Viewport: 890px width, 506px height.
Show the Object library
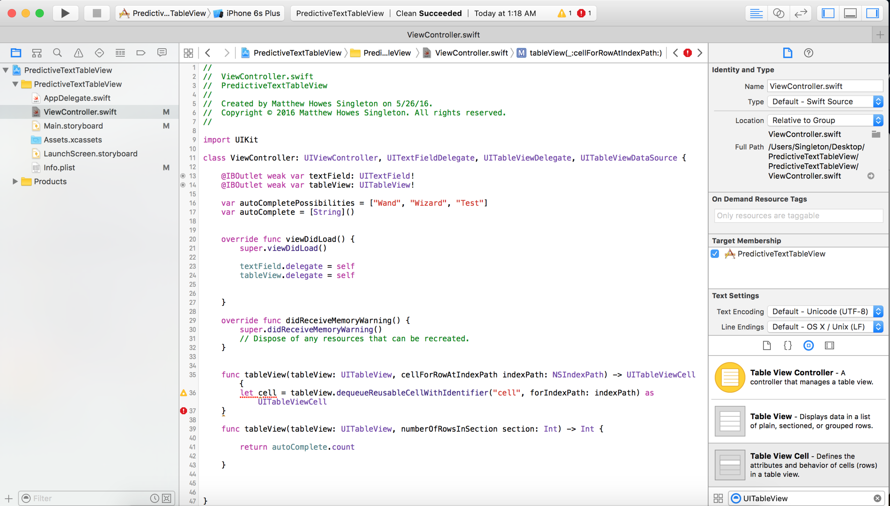(808, 346)
